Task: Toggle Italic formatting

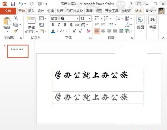Action: 59,25
